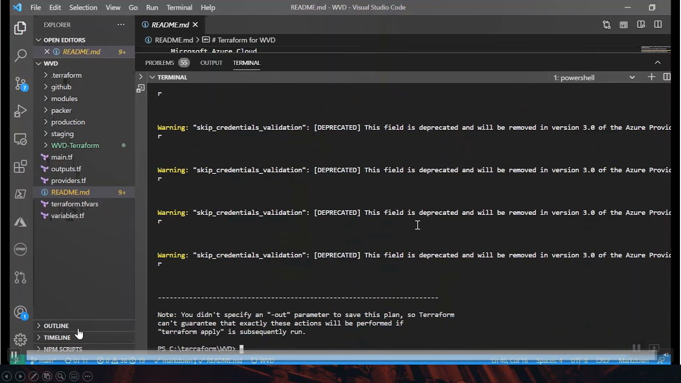Click the editor minimap
This screenshot has height=383, width=681.
point(655,49)
